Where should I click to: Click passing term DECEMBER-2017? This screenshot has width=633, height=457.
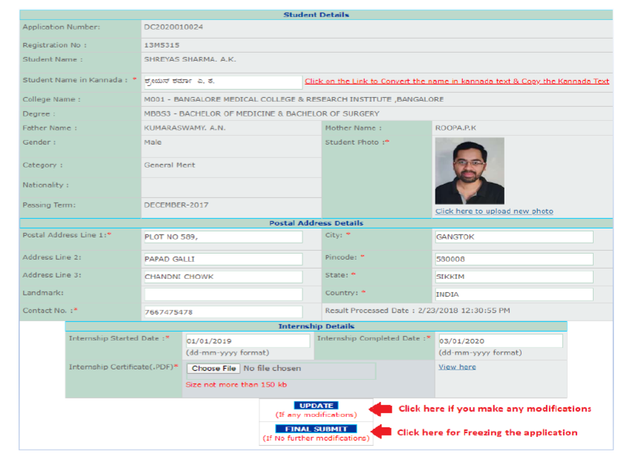click(176, 205)
